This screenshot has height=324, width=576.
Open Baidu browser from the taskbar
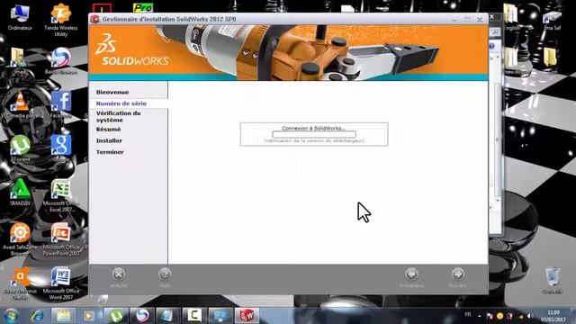click(142, 316)
